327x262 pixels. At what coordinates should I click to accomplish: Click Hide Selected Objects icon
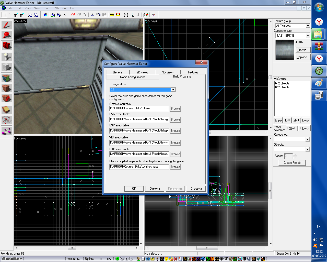tap(73, 15)
